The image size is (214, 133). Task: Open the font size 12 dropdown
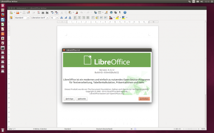pyautogui.click(x=57, y=18)
